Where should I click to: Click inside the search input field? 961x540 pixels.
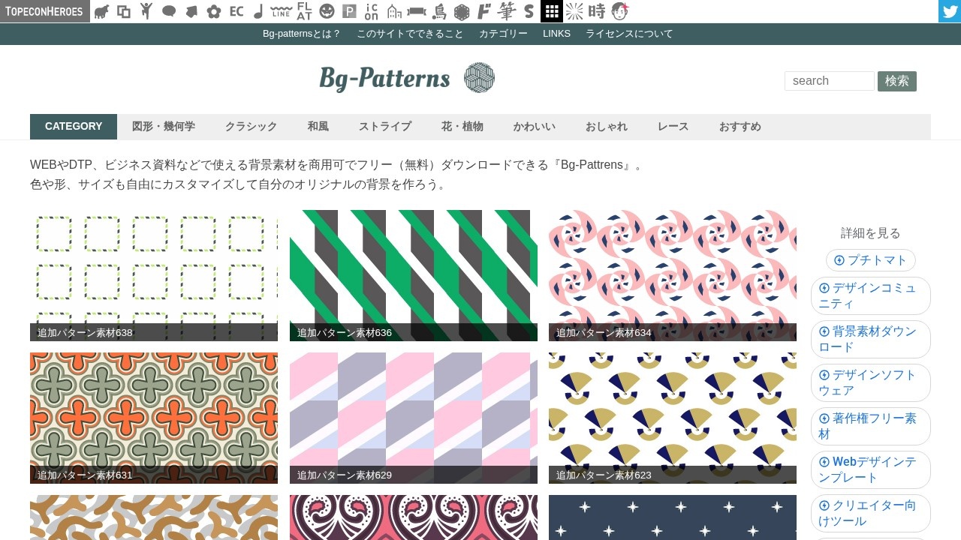tap(829, 81)
